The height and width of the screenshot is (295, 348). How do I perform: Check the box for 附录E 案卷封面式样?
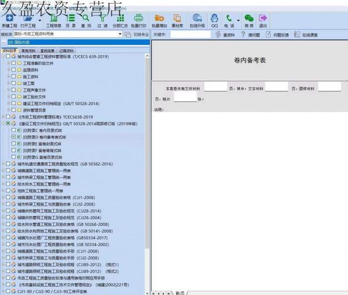[x=14, y=143]
